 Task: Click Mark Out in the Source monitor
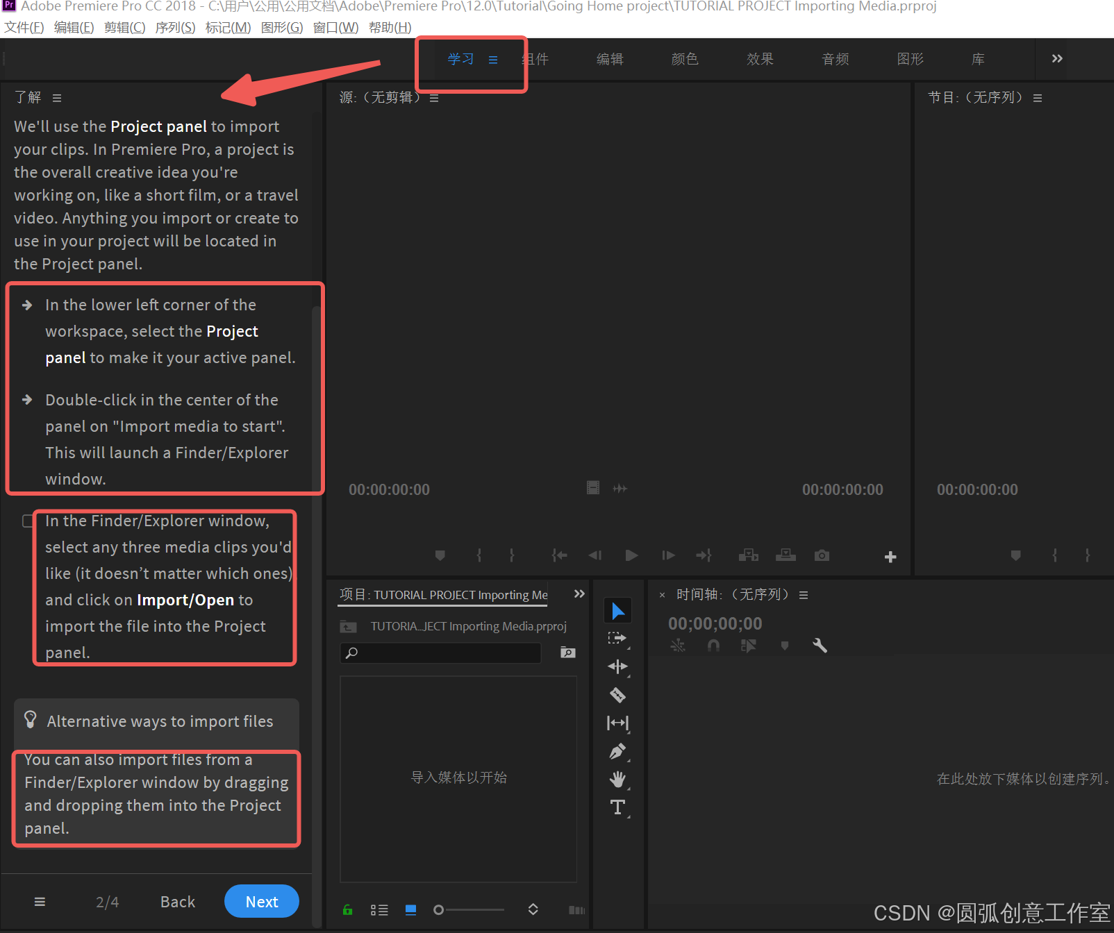(512, 555)
